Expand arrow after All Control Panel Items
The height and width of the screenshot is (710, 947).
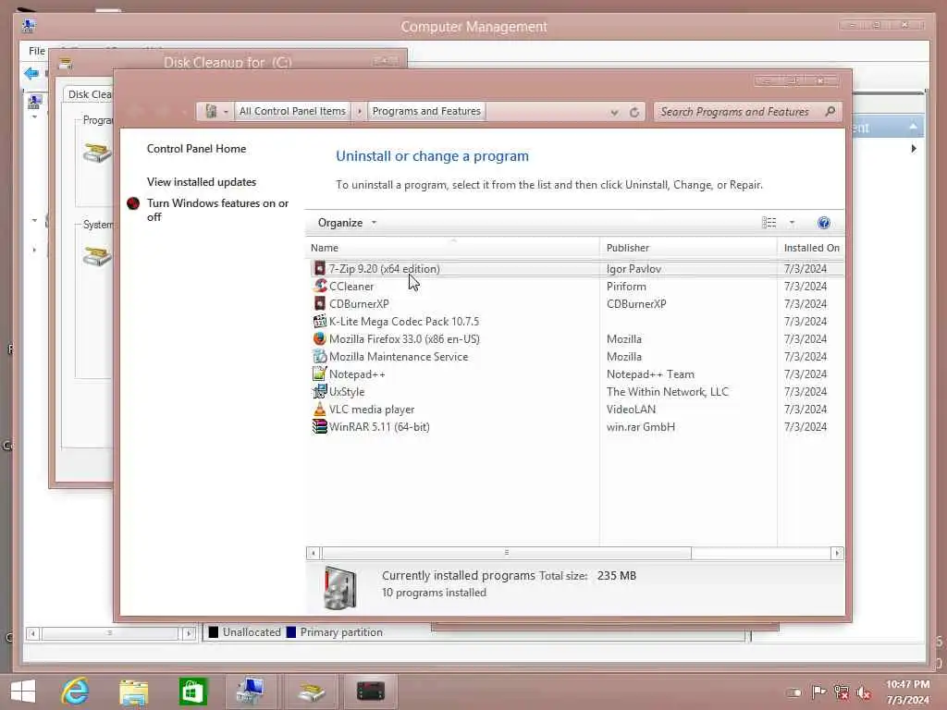click(360, 112)
